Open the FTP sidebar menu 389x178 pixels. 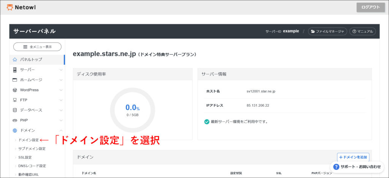click(37, 100)
